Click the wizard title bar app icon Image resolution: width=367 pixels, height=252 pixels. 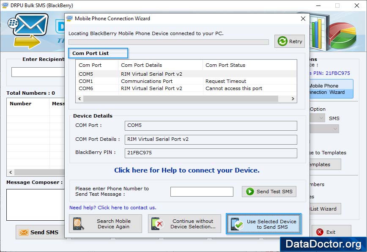pos(69,19)
